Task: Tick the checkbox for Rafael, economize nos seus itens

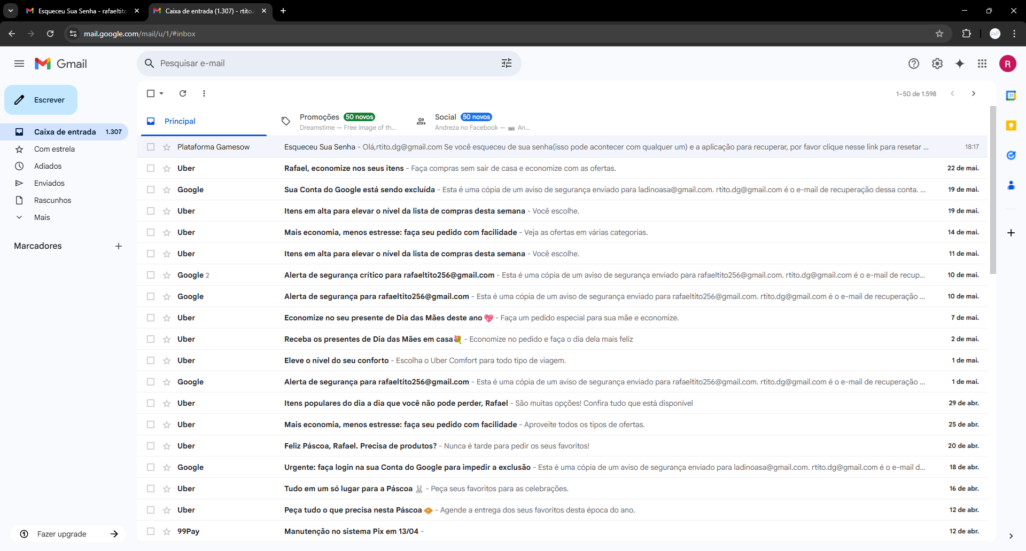Action: (x=151, y=168)
